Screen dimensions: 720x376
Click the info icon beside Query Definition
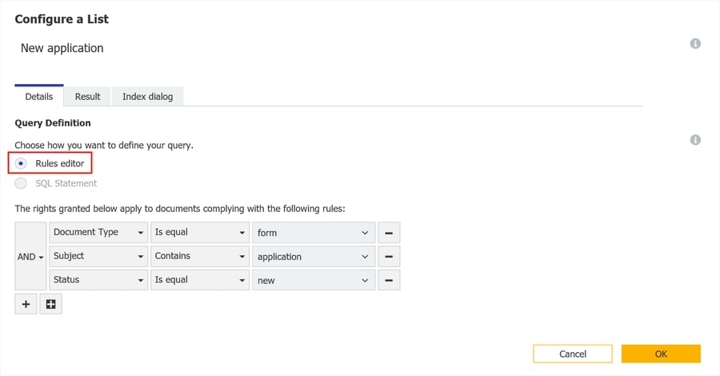pyautogui.click(x=695, y=140)
